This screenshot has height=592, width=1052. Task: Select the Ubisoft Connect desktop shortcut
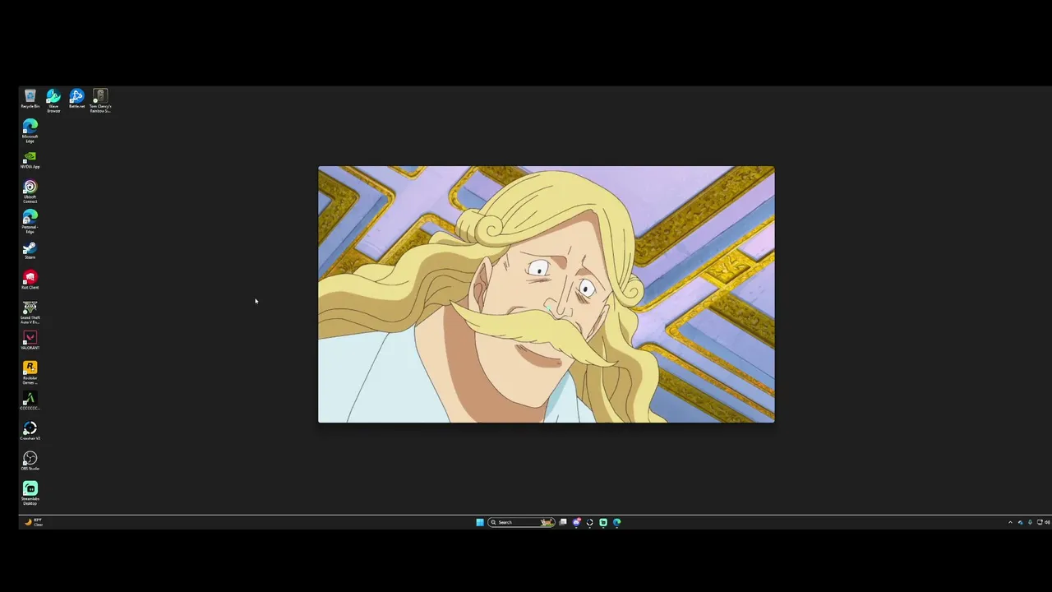click(30, 192)
